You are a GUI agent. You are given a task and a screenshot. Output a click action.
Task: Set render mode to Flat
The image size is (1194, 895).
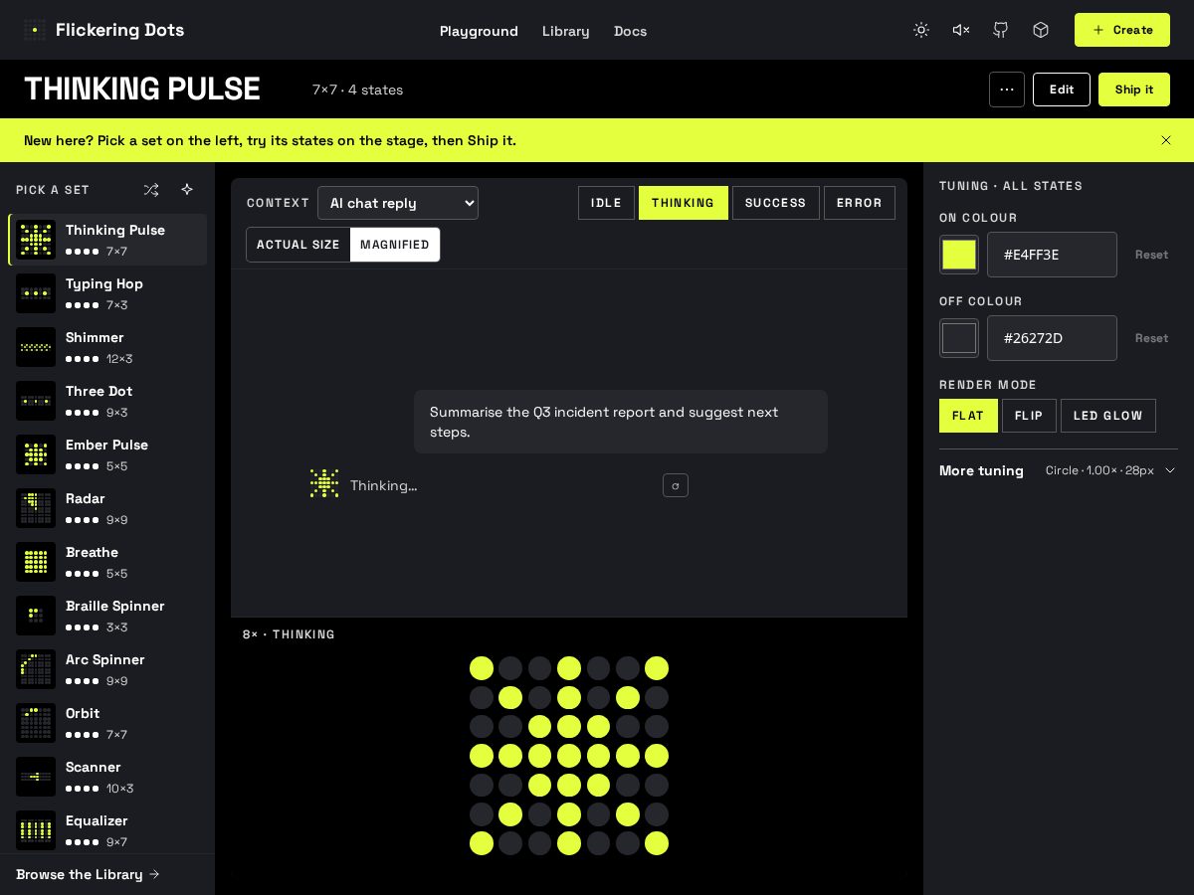pyautogui.click(x=968, y=416)
